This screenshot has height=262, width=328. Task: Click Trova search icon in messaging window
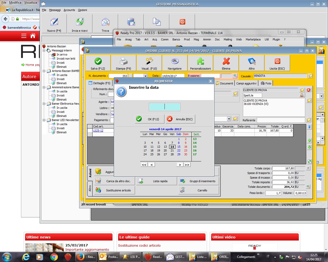pyautogui.click(x=105, y=22)
